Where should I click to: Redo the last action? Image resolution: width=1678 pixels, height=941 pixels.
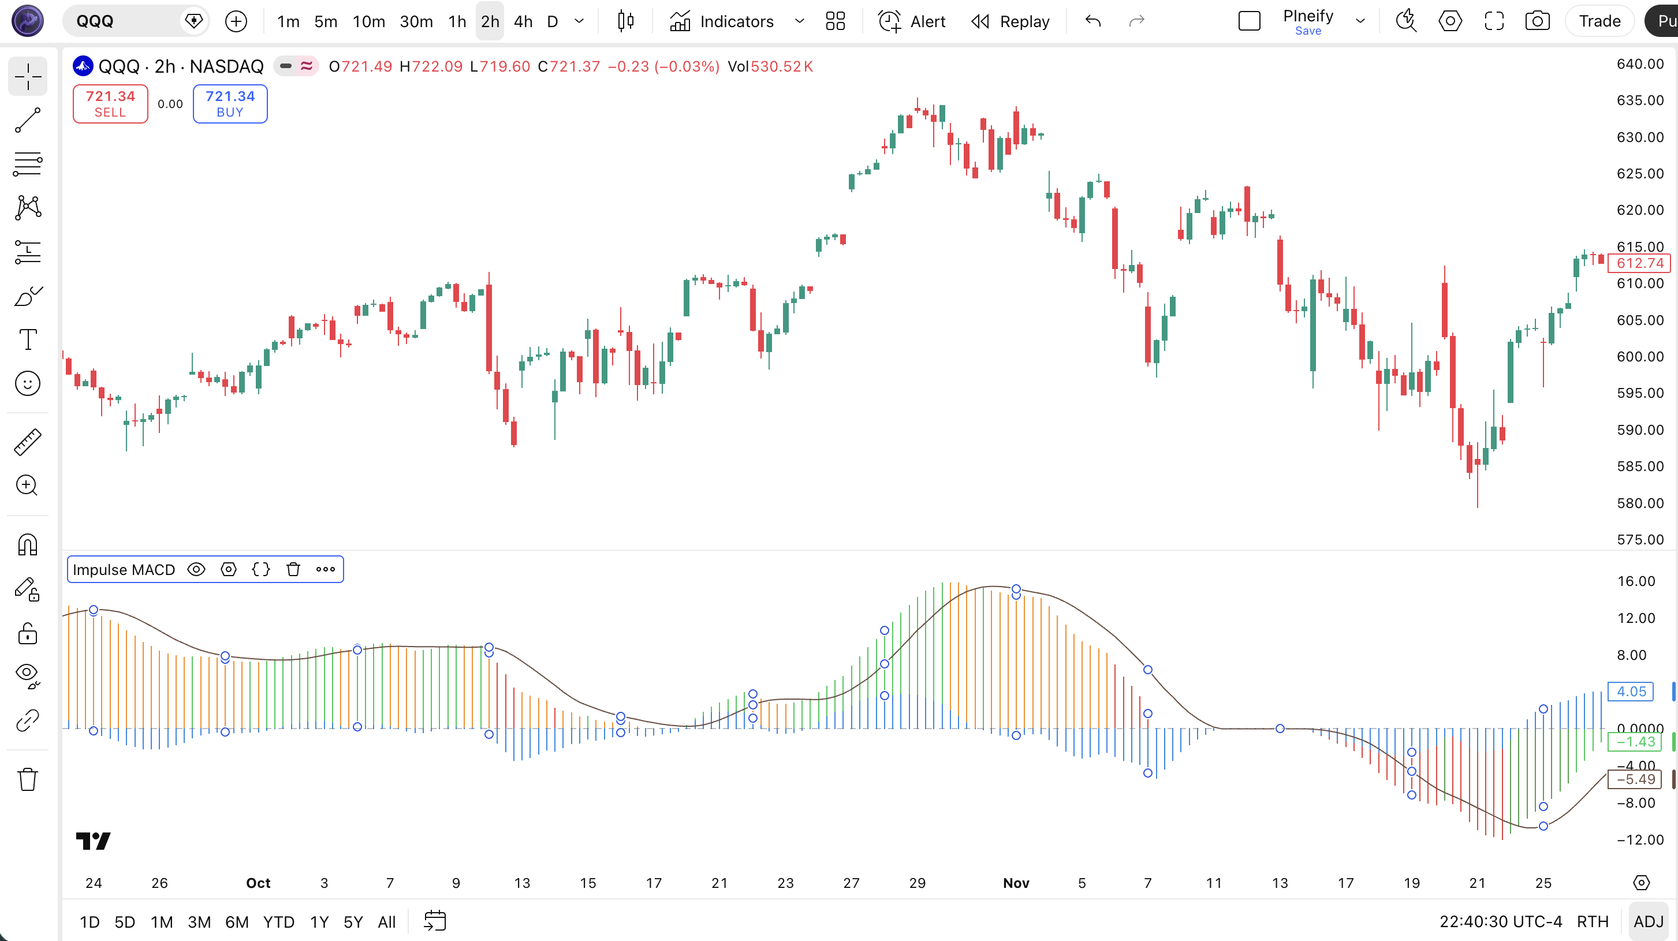1137,21
